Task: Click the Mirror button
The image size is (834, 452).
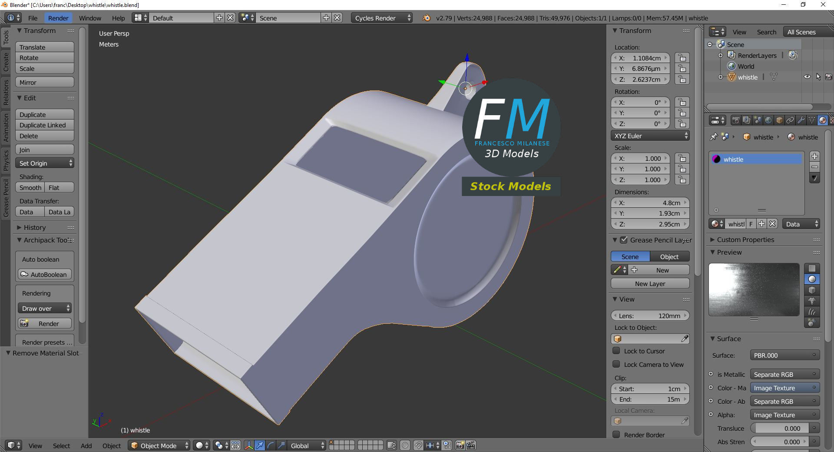Action: tap(45, 82)
